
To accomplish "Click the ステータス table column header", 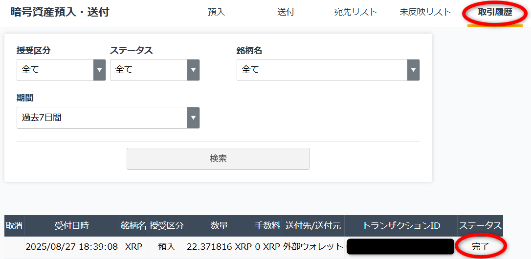I will click(480, 226).
